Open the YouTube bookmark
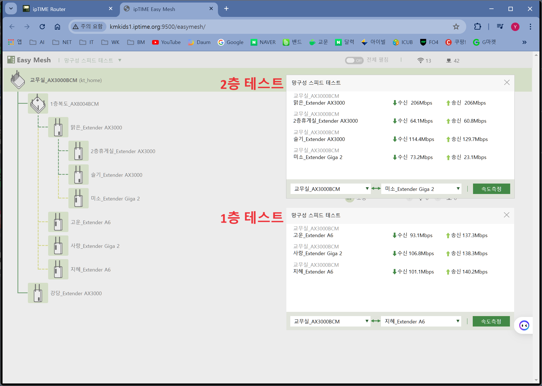The width and height of the screenshot is (542, 386). 166,42
